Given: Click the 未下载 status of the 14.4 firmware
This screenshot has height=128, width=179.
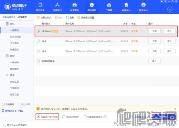Looking at the screenshot, I should point(134,41).
